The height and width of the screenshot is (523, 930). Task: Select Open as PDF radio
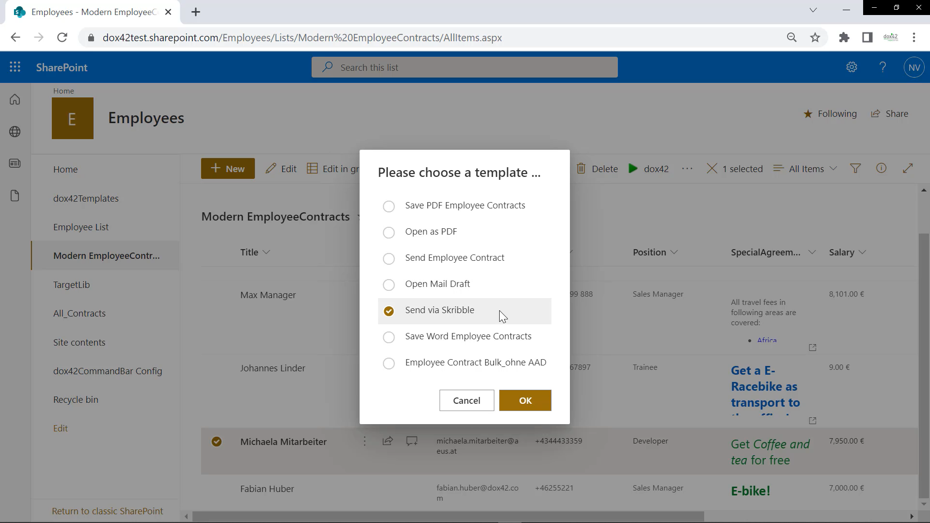389,232
